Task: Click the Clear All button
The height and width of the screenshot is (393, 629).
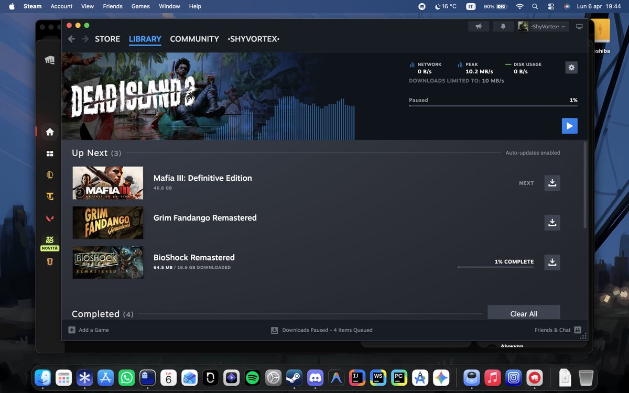Action: pyautogui.click(x=524, y=313)
